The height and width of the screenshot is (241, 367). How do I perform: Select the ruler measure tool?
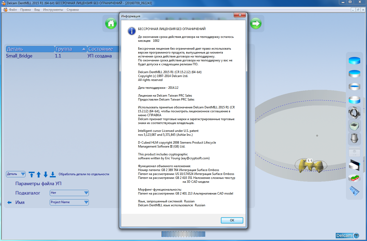(354, 191)
